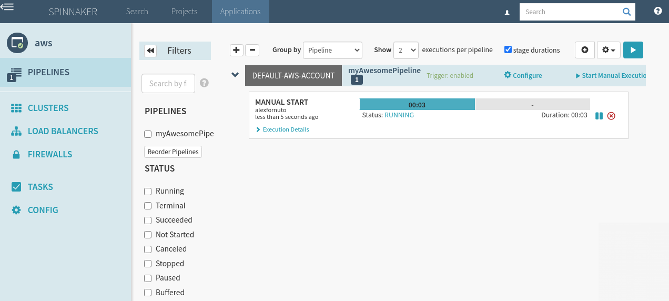Enable the Running status filter

[148, 191]
